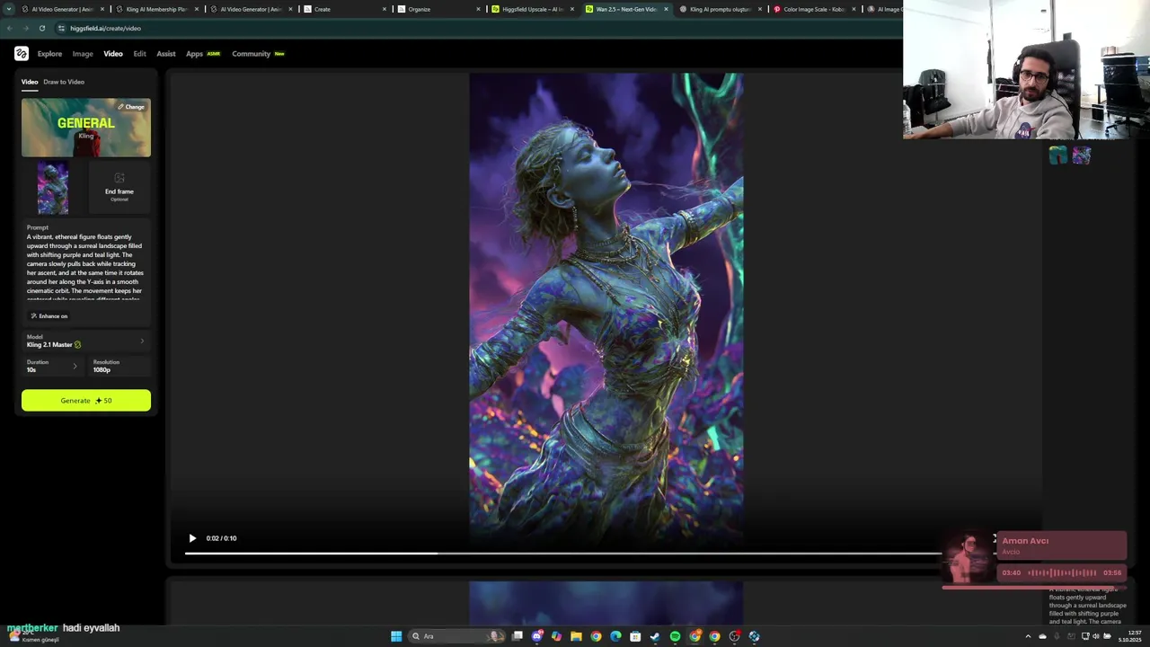
Task: Click the start frame image thumbnail
Action: 53,188
